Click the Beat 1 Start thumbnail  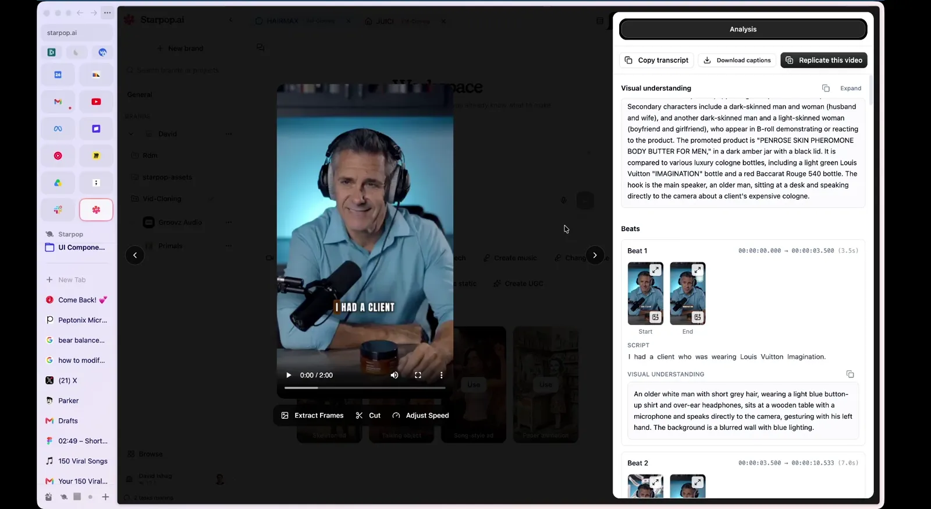645,293
